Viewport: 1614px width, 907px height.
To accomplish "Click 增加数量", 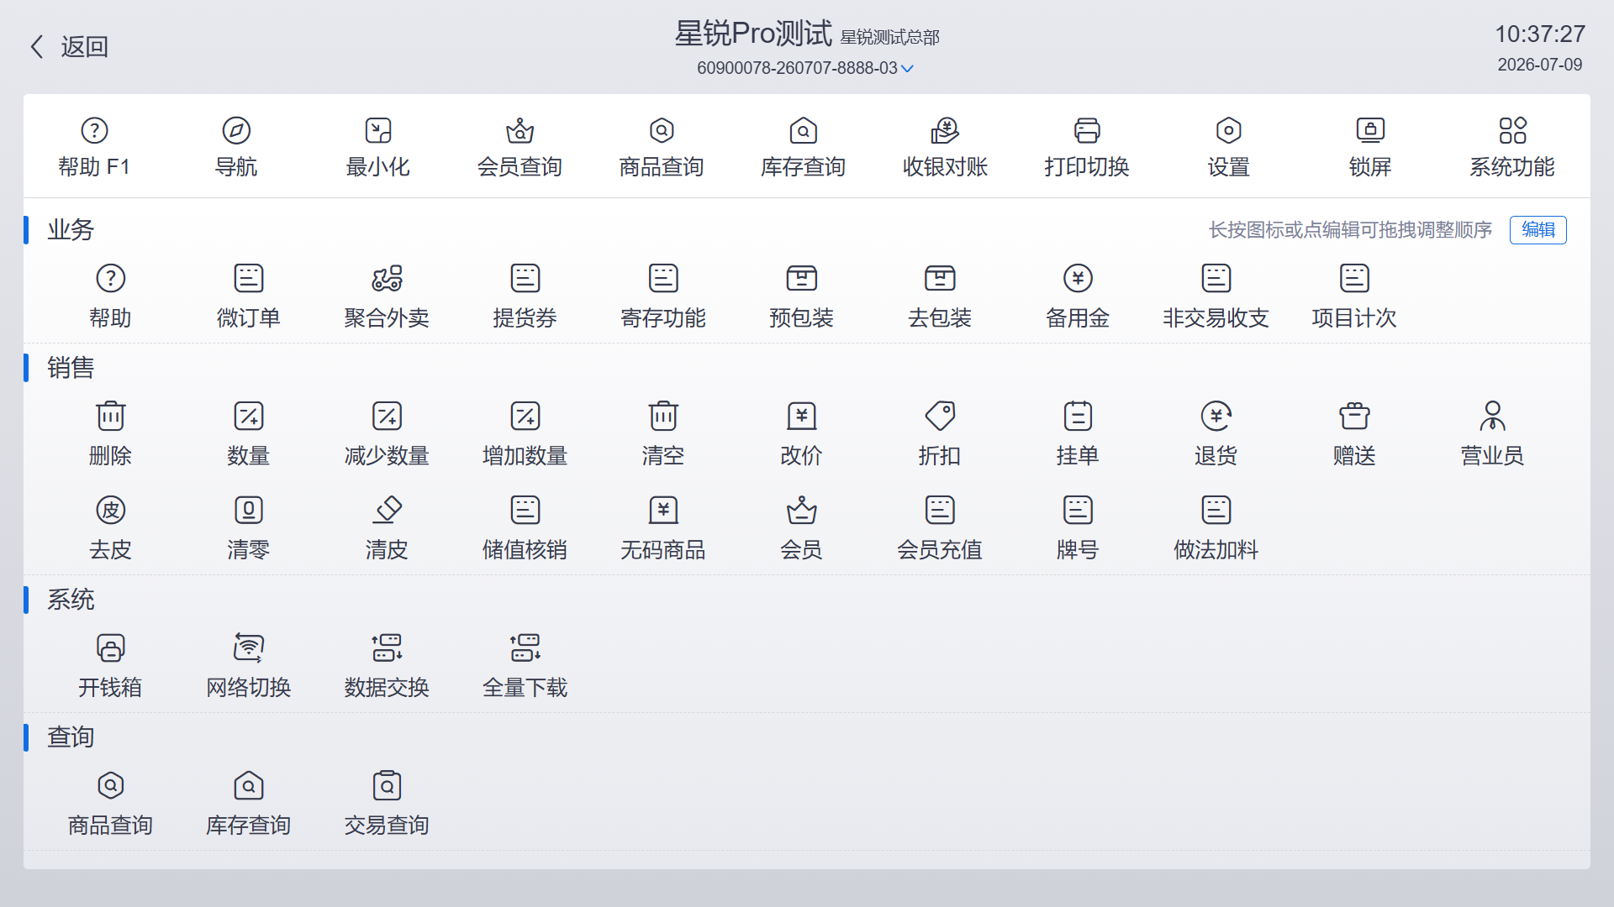I will (525, 434).
